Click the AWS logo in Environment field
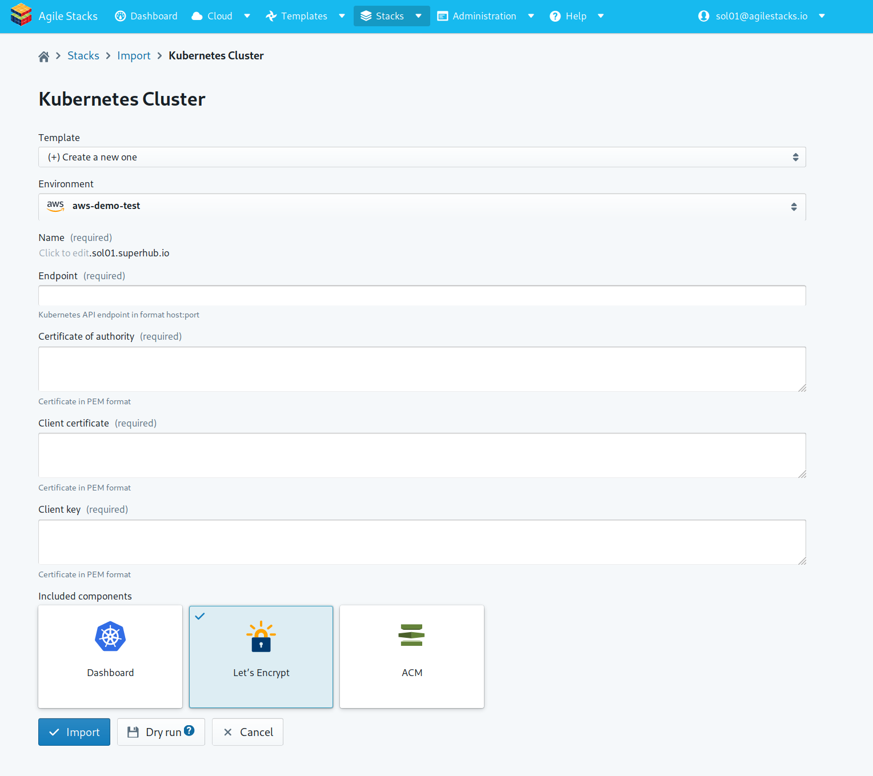 (55, 206)
